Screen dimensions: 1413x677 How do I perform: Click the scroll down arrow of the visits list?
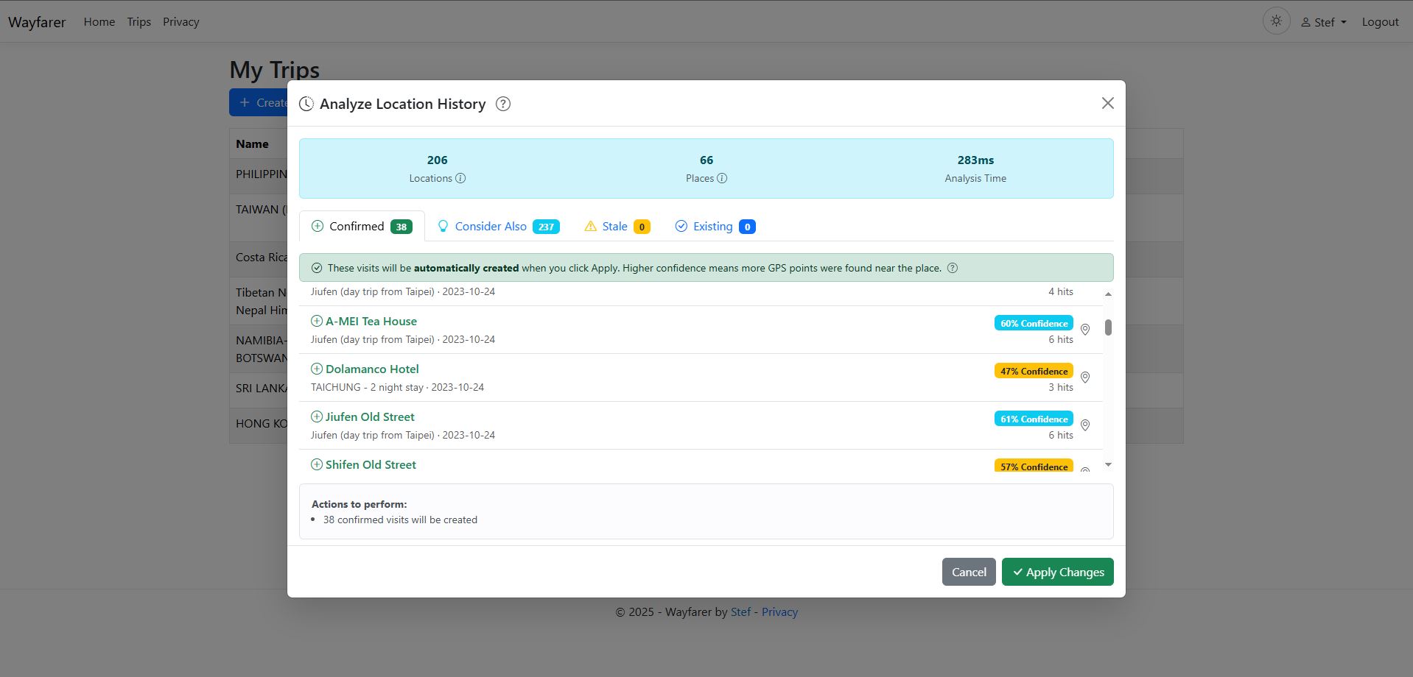1108,465
